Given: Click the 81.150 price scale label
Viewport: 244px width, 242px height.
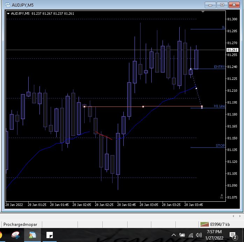Looking at the screenshot, I should coord(232,138).
